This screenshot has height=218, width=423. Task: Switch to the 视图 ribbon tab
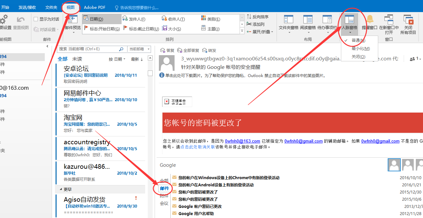coord(70,7)
